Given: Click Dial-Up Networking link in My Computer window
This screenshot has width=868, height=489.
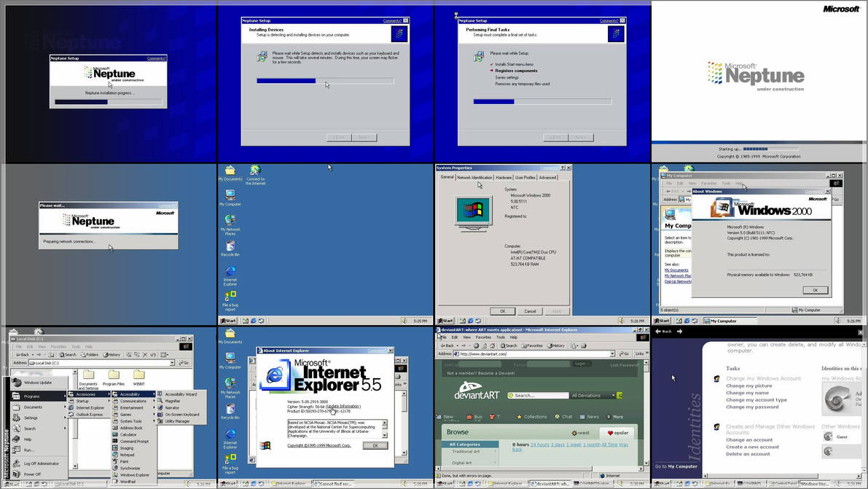Looking at the screenshot, I should (x=678, y=281).
